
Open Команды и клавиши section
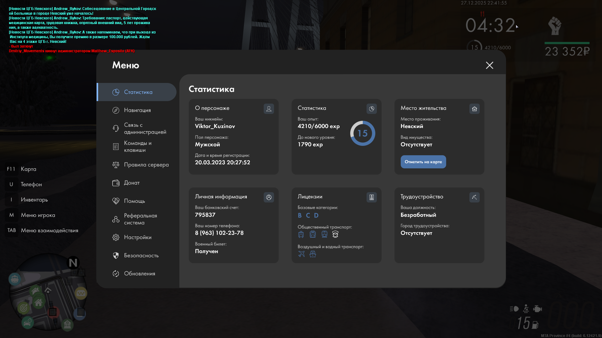[137, 146]
